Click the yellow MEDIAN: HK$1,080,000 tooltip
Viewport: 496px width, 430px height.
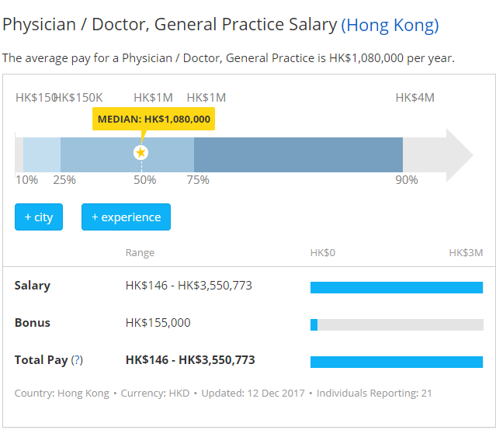154,119
